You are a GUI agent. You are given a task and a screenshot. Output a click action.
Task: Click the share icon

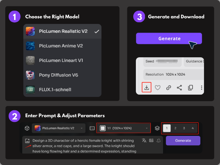click(179, 87)
